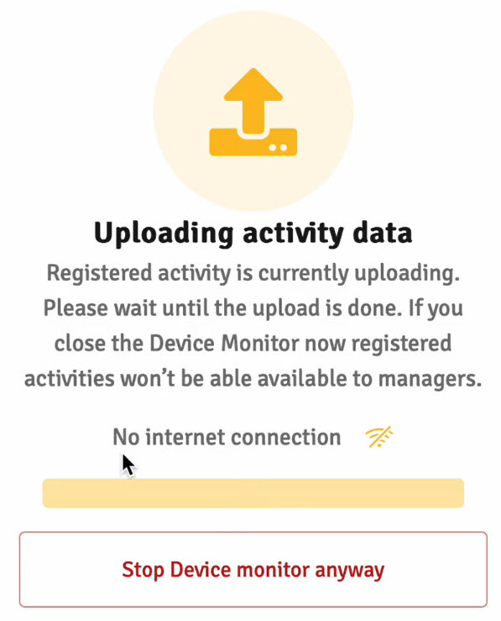Click the arrow shaft of the upload icon
Image resolution: width=501 pixels, height=621 pixels.
pos(253,116)
